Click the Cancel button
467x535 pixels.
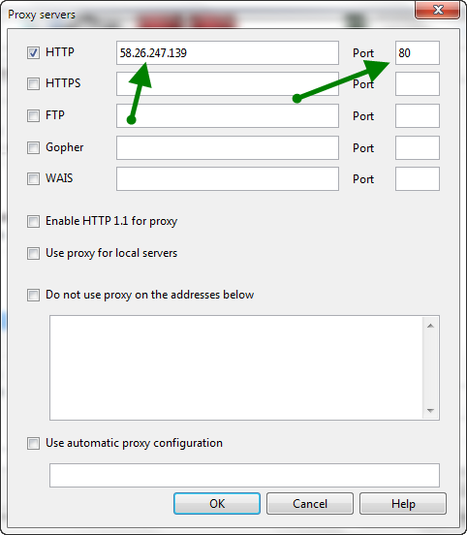310,503
